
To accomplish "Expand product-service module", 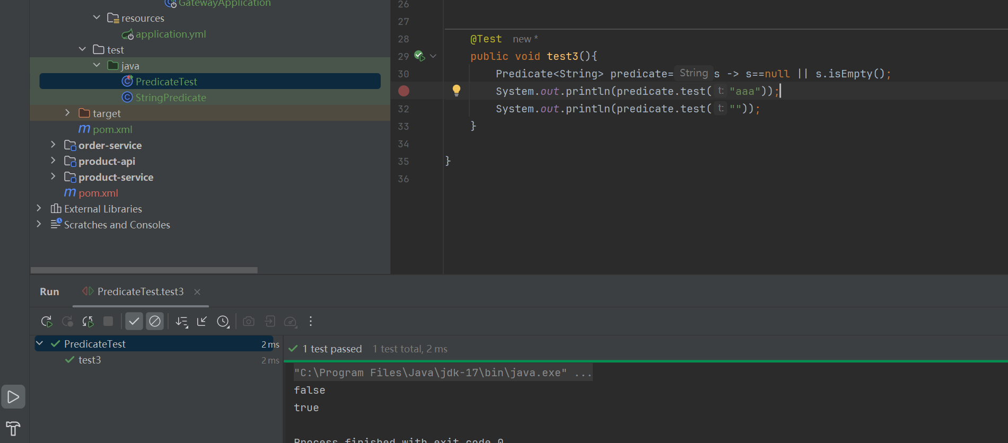I will [53, 176].
